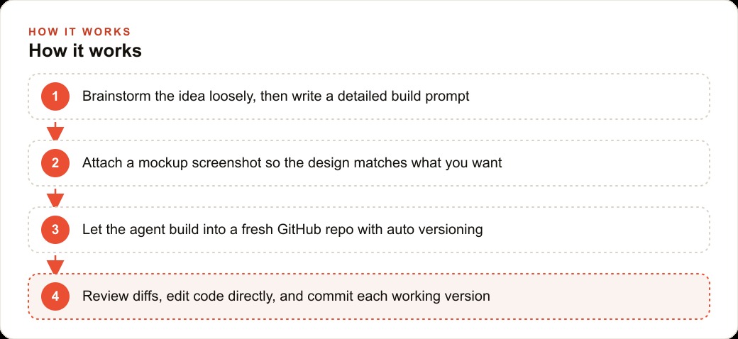The height and width of the screenshot is (339, 738).
Task: Click the arrow between steps 1 and 2
Action: (x=55, y=130)
